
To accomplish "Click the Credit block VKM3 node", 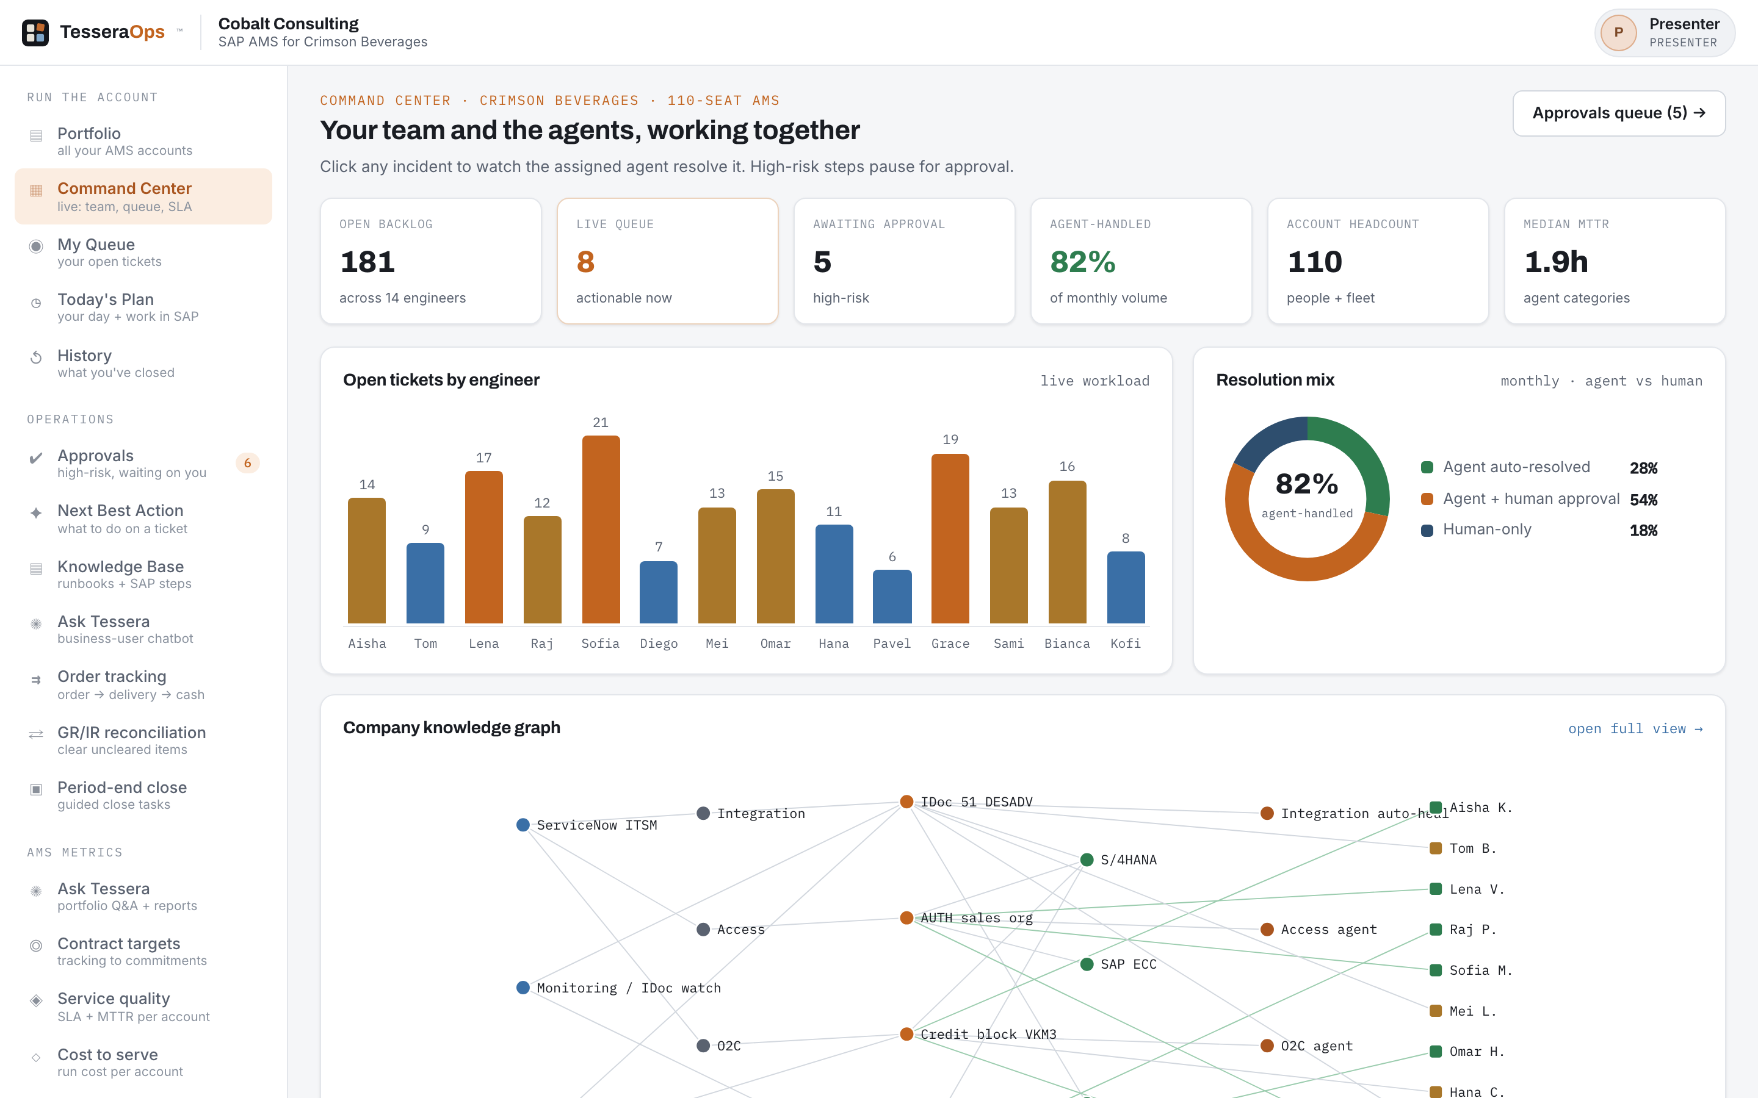I will coord(906,1034).
